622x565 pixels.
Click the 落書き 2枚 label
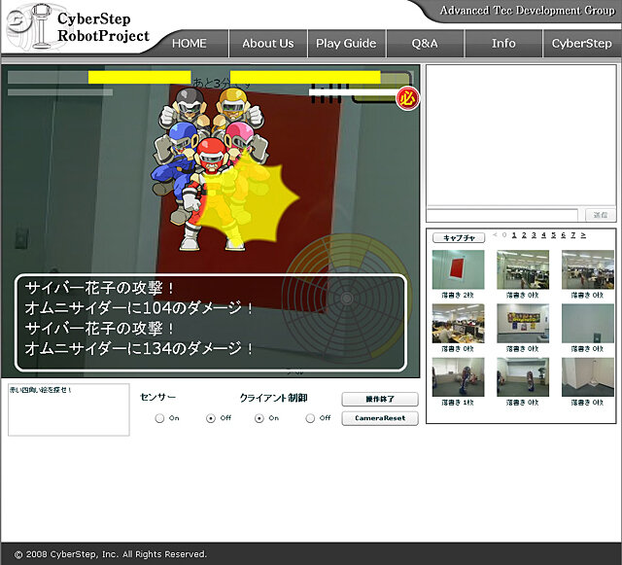click(458, 295)
